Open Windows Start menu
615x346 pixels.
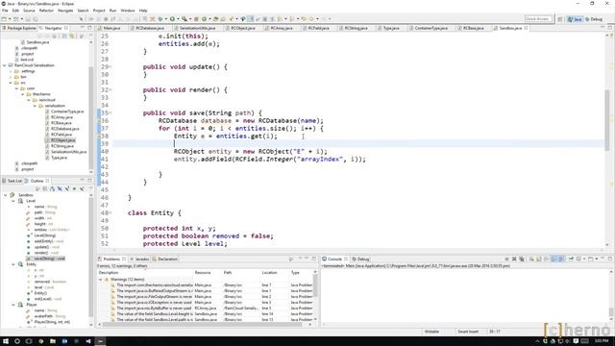click(x=6, y=341)
